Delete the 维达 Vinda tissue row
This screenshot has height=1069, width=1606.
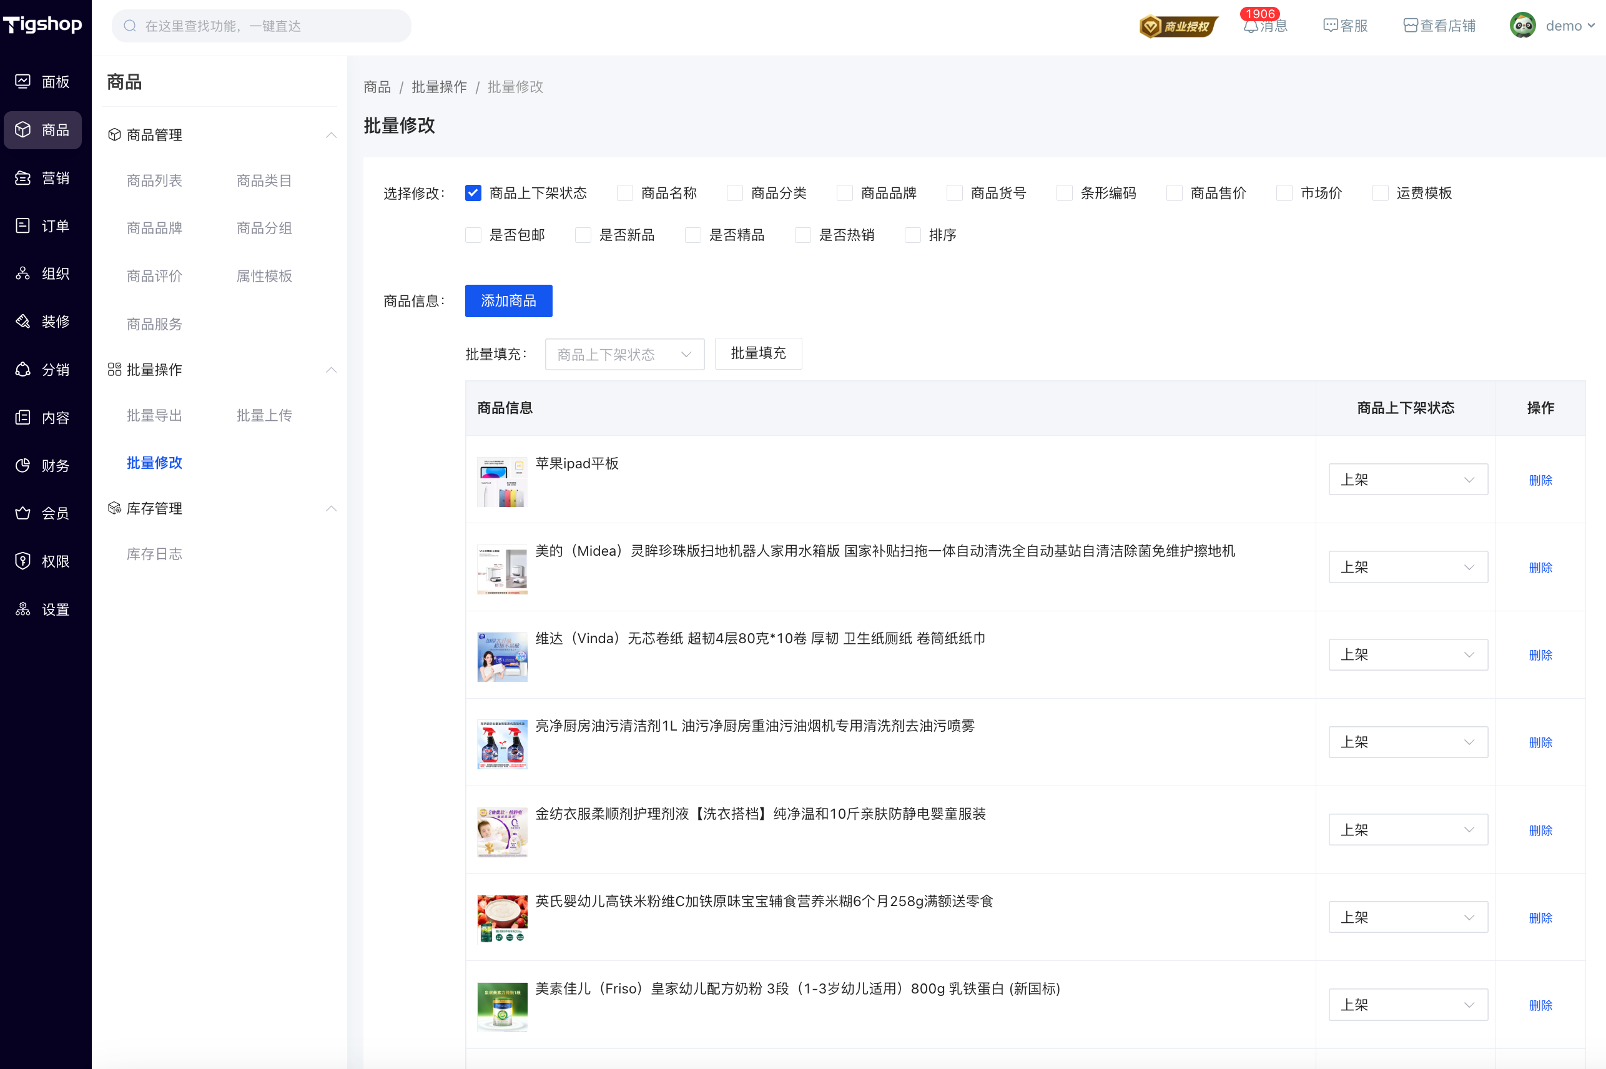(x=1540, y=655)
